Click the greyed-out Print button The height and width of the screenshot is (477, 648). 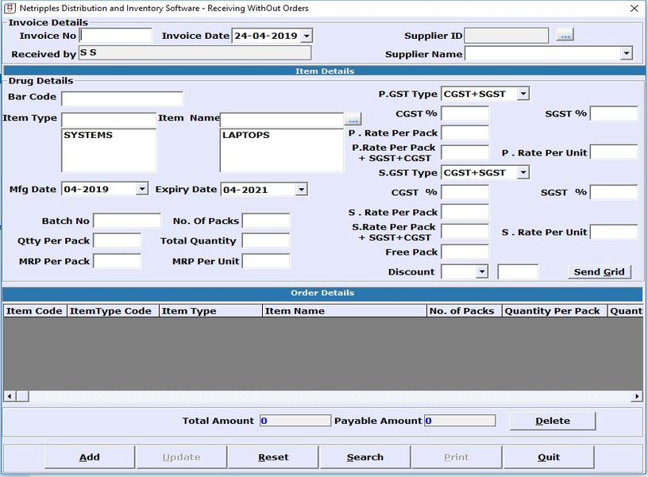point(457,457)
